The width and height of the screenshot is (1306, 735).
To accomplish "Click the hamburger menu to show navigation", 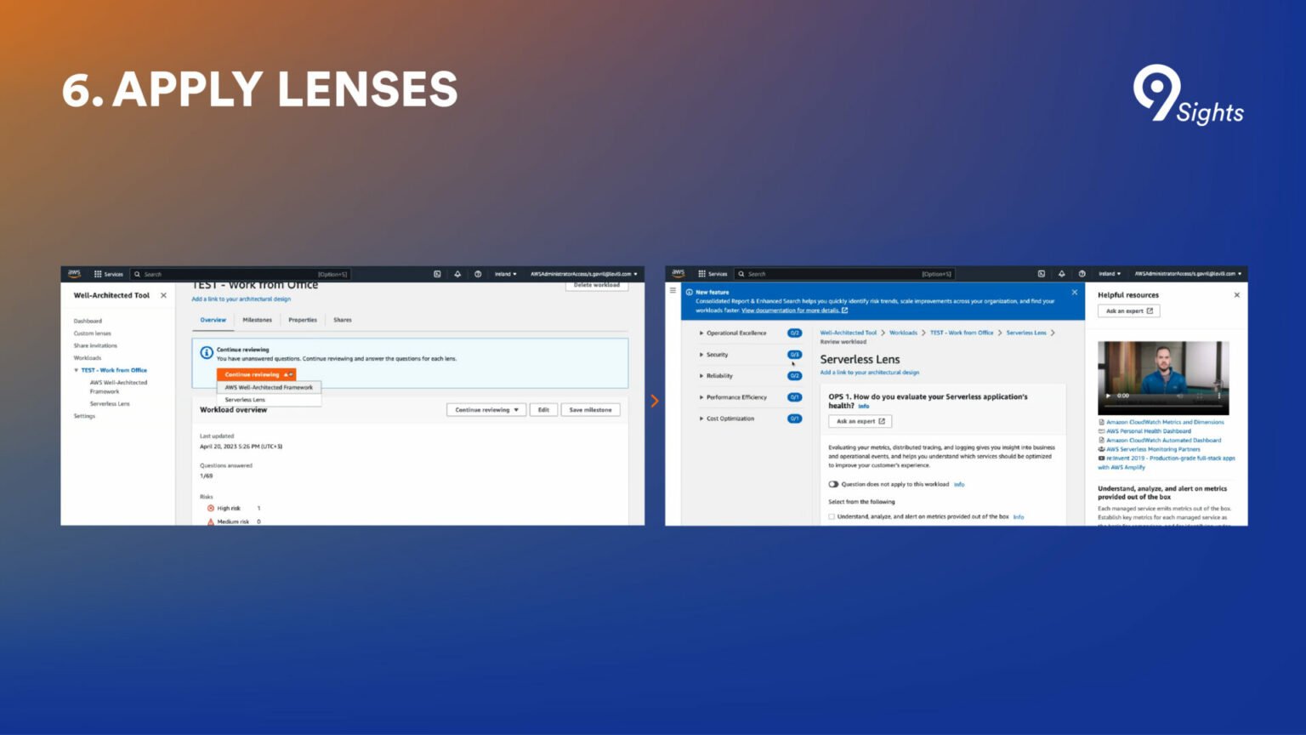I will [x=672, y=290].
